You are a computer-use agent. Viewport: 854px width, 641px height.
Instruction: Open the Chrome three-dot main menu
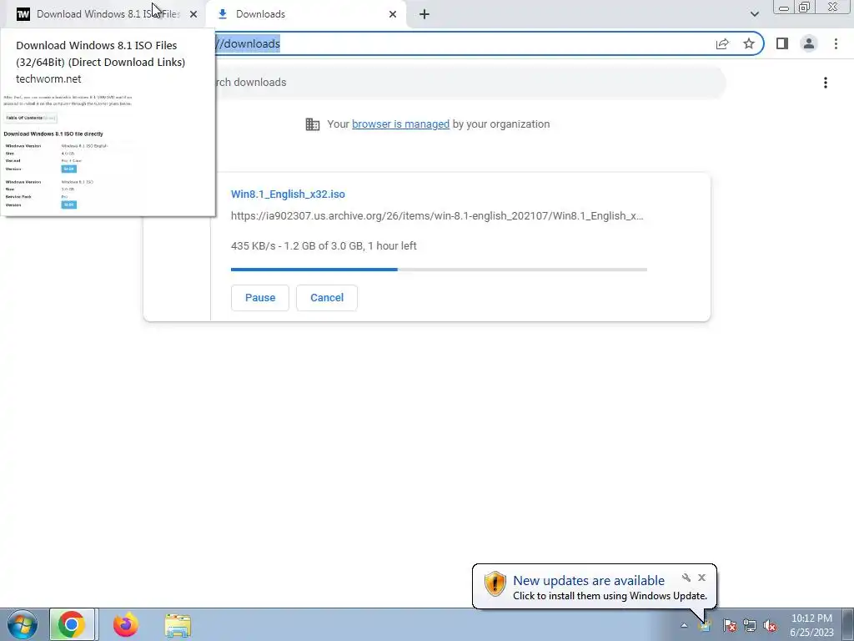(x=836, y=43)
